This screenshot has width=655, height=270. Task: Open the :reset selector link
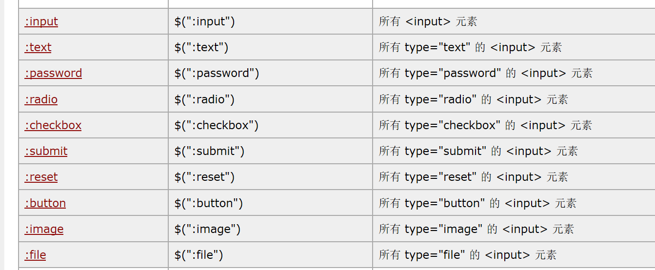[x=41, y=177]
